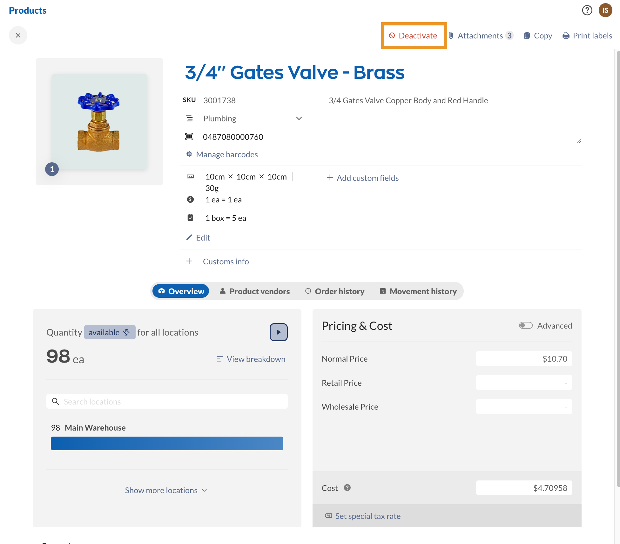Expand the Plumbing category dropdown
Image resolution: width=620 pixels, height=544 pixels.
coord(299,119)
